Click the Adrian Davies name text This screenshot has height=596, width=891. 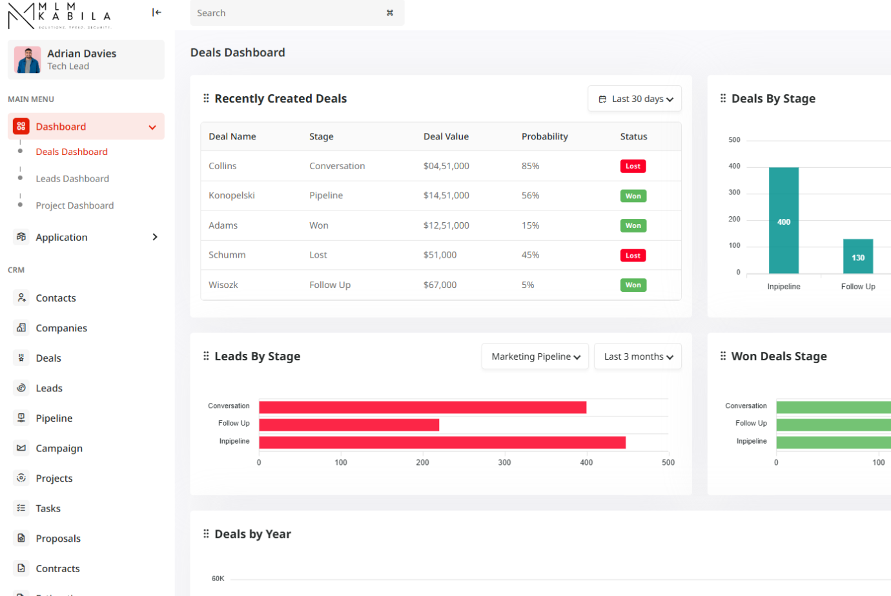click(82, 54)
